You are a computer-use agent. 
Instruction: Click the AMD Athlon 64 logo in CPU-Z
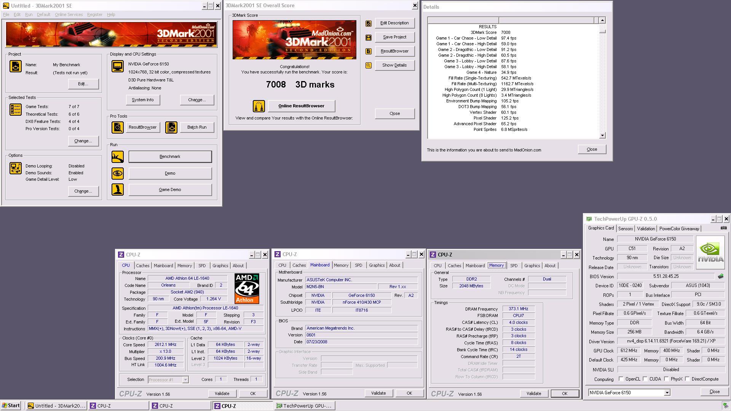click(247, 288)
